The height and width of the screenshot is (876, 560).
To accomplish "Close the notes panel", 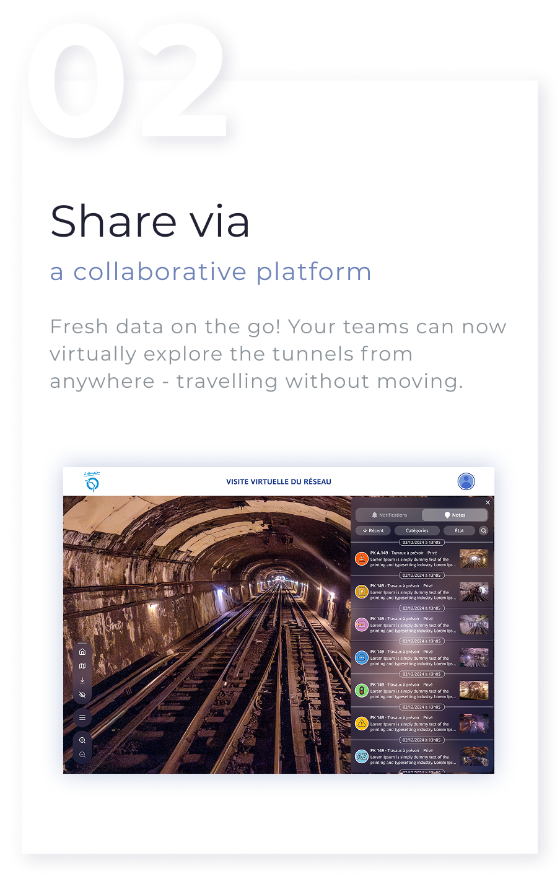I will (x=488, y=502).
